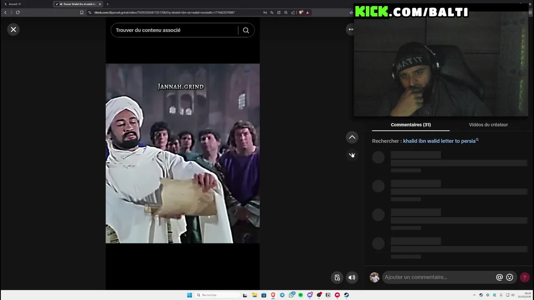Open the emoji picker in comment box
The height and width of the screenshot is (300, 534).
[x=509, y=277]
